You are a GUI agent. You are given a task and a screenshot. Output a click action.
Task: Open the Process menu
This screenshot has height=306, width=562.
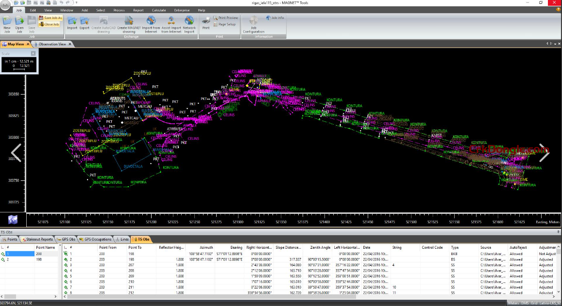tap(119, 10)
